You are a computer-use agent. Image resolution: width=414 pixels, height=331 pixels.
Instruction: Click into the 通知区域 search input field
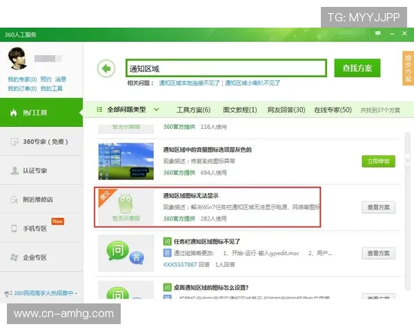226,68
